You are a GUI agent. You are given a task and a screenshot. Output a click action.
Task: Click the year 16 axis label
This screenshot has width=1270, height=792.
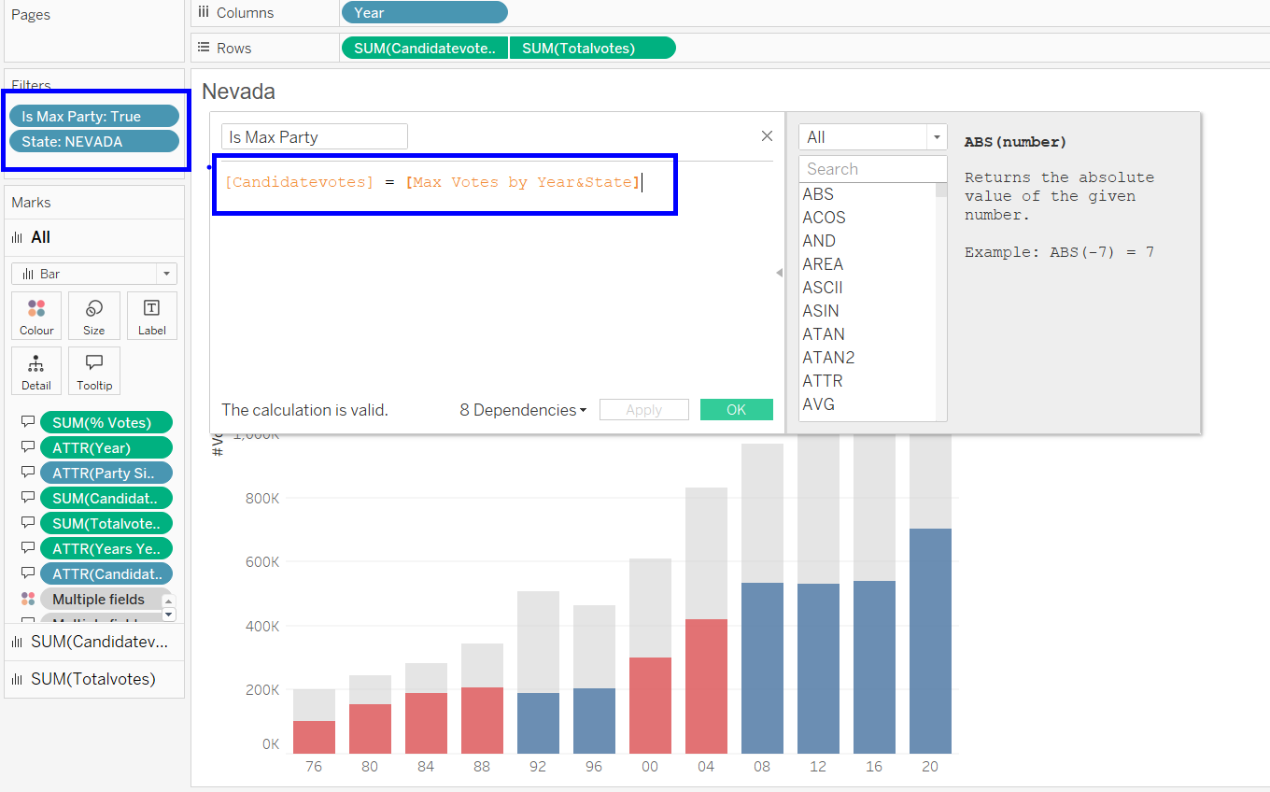(874, 767)
